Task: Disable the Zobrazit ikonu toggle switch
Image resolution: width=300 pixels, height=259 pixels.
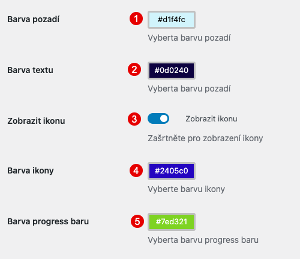Action: pyautogui.click(x=158, y=118)
